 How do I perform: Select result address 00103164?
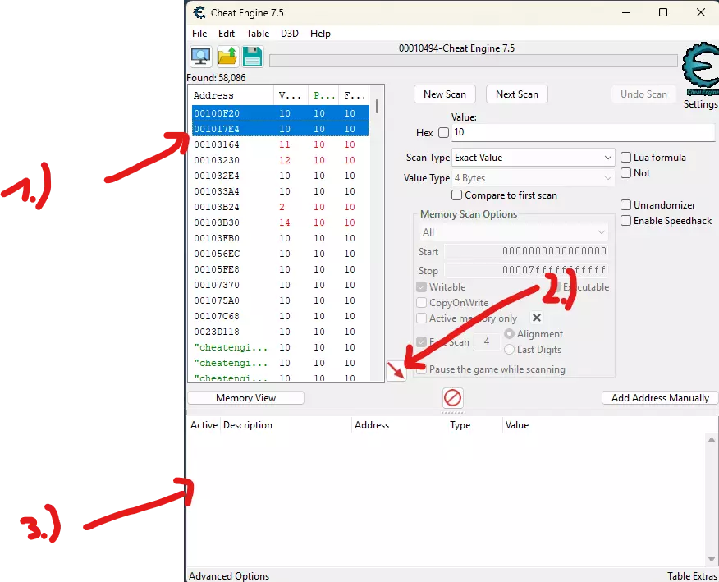click(280, 144)
